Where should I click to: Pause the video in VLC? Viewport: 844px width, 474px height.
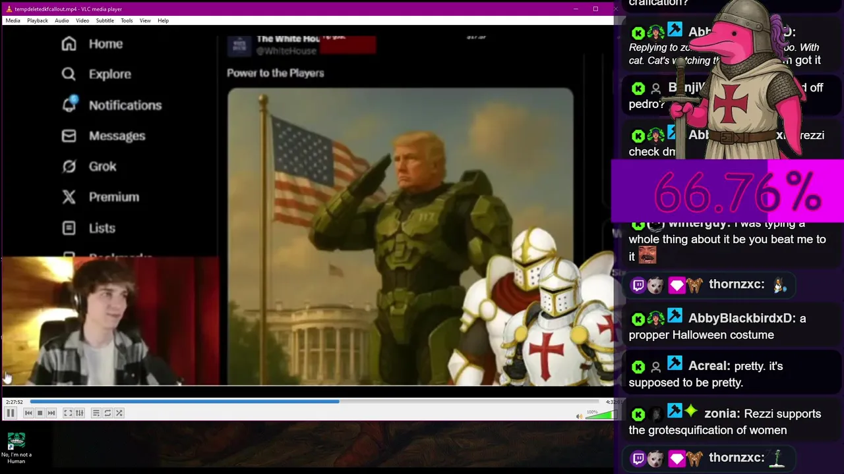coord(11,413)
